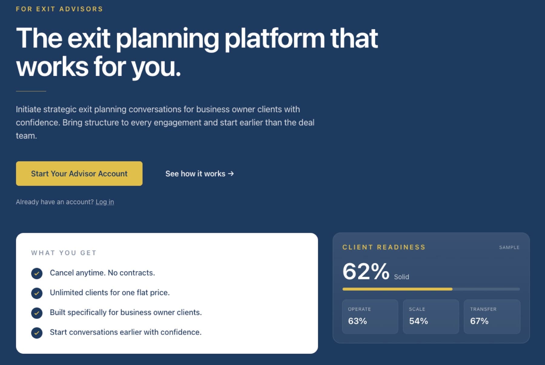Open the Log in link

(105, 202)
